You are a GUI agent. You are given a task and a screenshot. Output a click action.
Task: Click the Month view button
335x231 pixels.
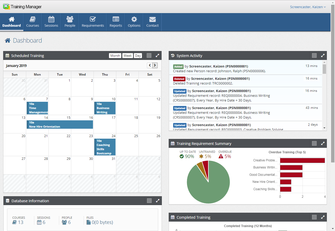point(115,55)
